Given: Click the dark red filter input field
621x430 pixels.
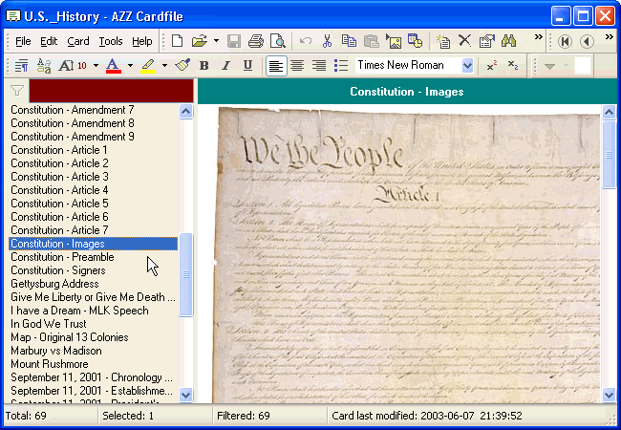Looking at the screenshot, I should coord(111,91).
